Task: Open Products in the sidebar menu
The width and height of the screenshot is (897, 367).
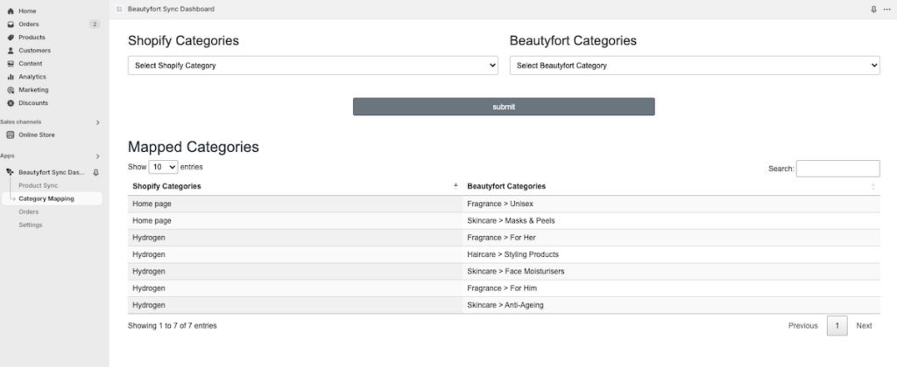Action: coord(32,37)
